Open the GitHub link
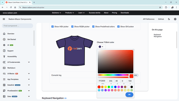The height and width of the screenshot is (101, 179). point(161,19)
